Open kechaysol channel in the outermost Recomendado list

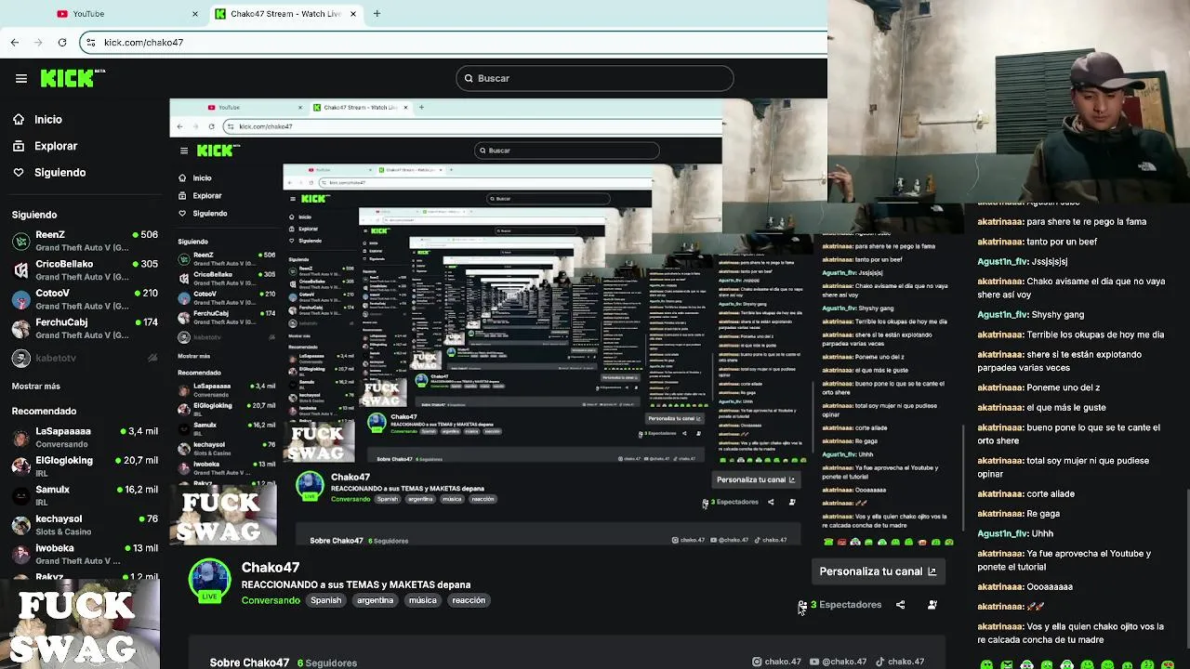point(59,518)
